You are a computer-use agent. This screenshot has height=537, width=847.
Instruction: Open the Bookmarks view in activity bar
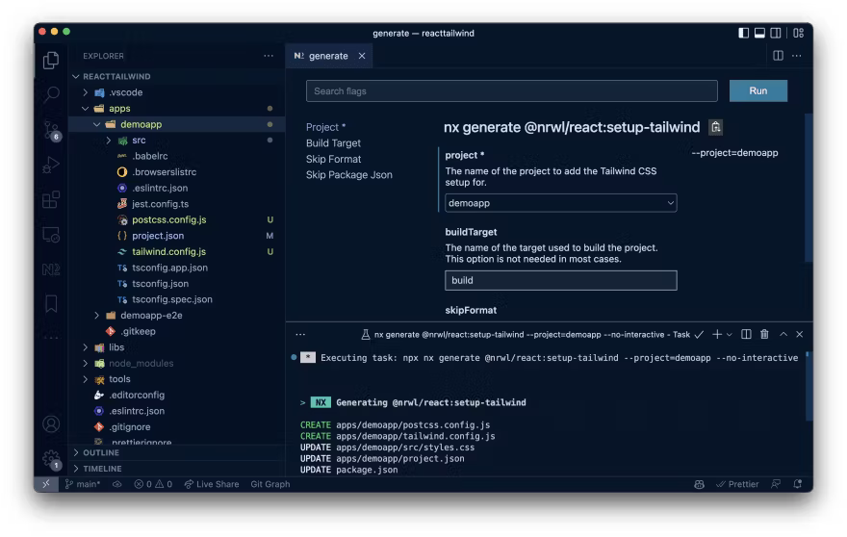pyautogui.click(x=51, y=303)
